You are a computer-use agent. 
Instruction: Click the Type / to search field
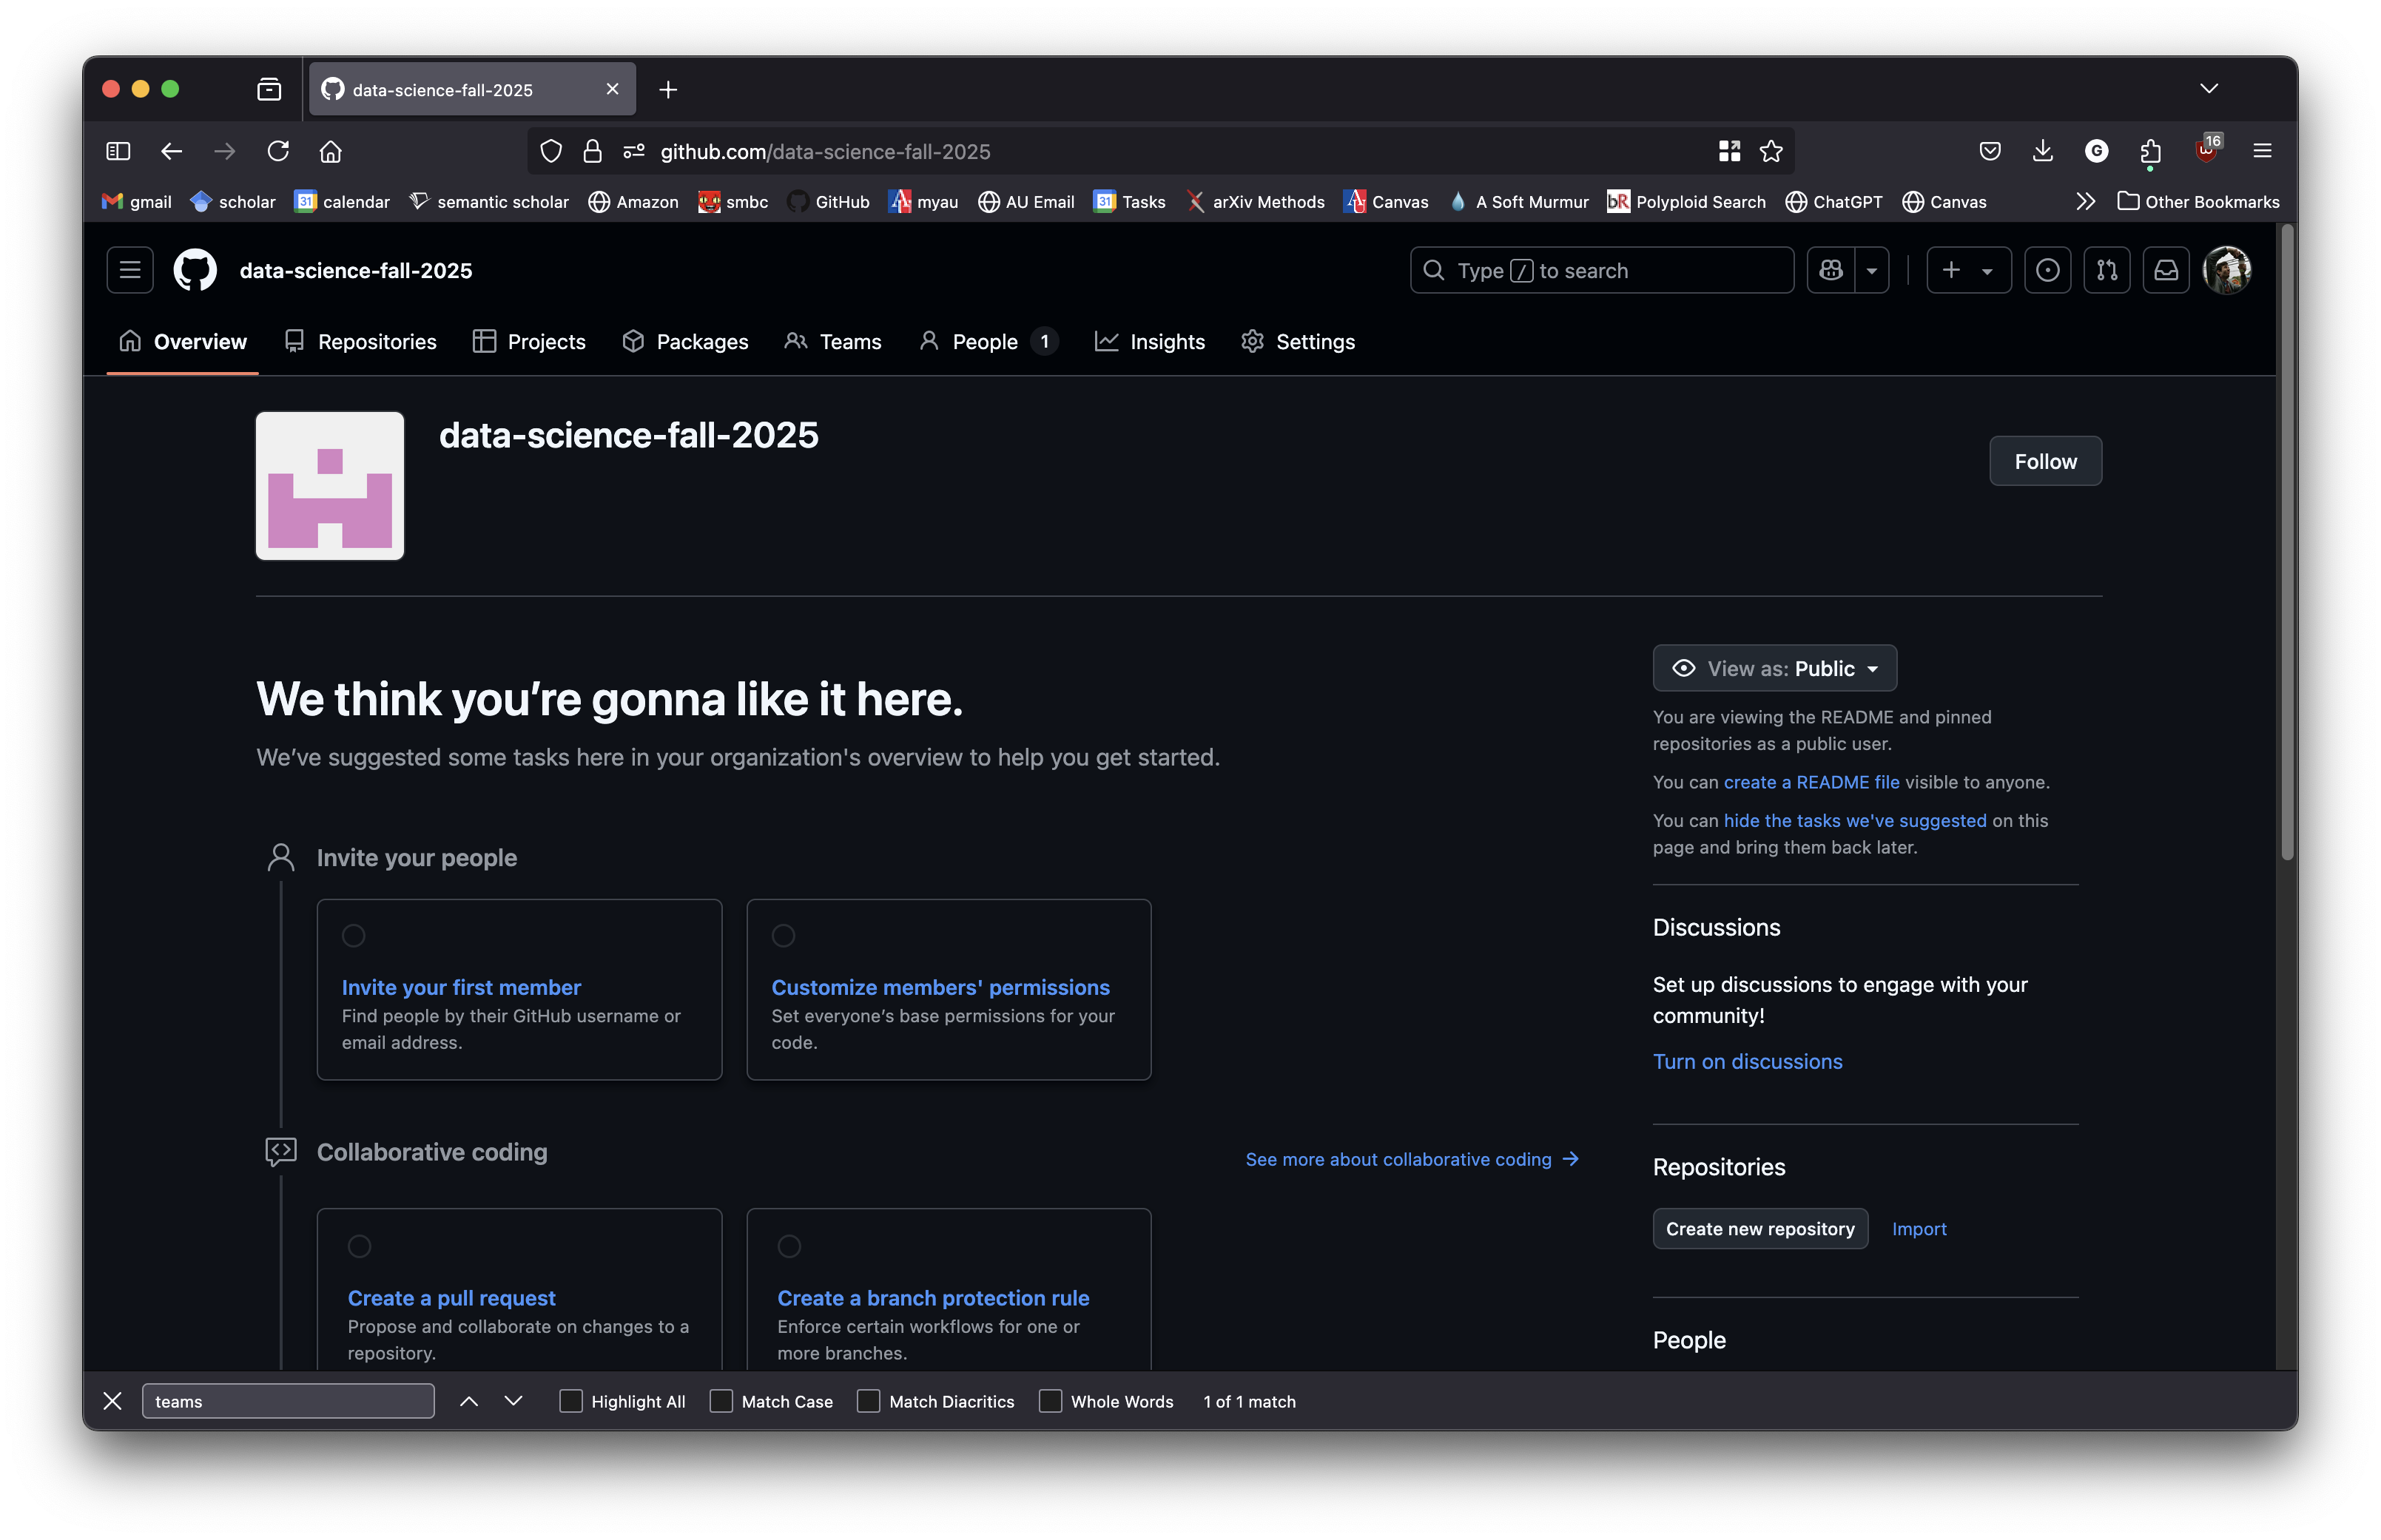[1601, 270]
